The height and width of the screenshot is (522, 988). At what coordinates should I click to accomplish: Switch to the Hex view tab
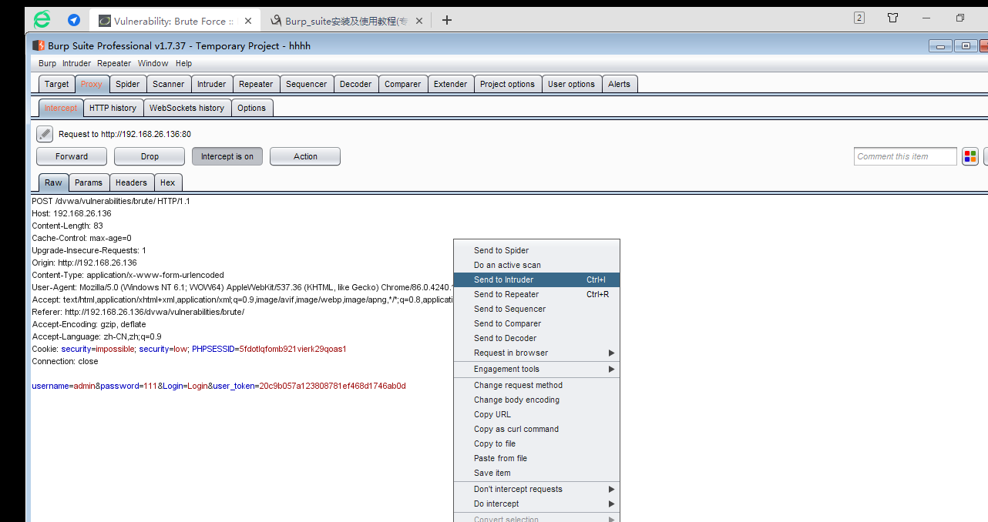coord(168,182)
